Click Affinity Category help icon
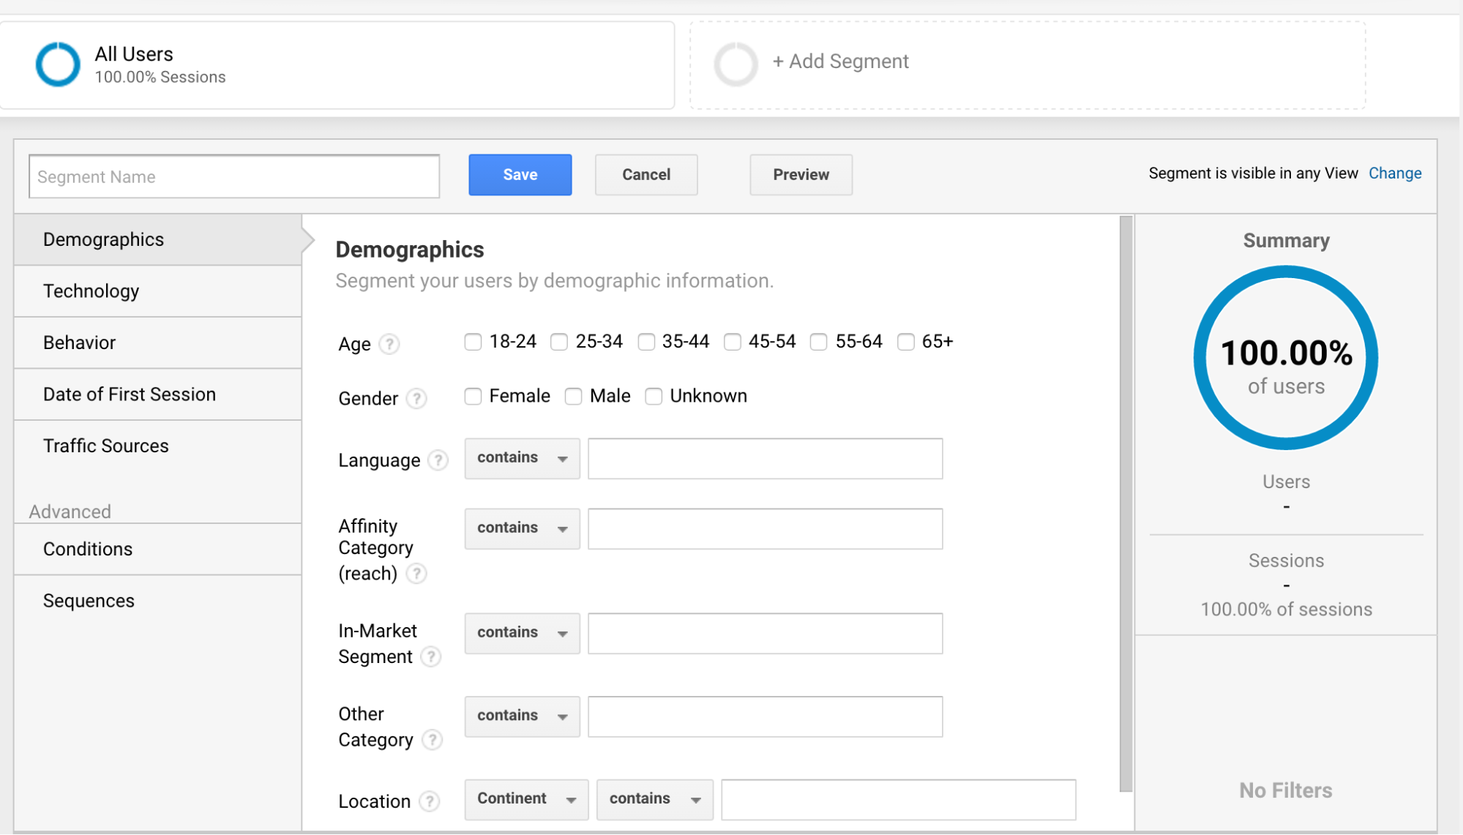Image resolution: width=1463 pixels, height=835 pixels. 416,573
